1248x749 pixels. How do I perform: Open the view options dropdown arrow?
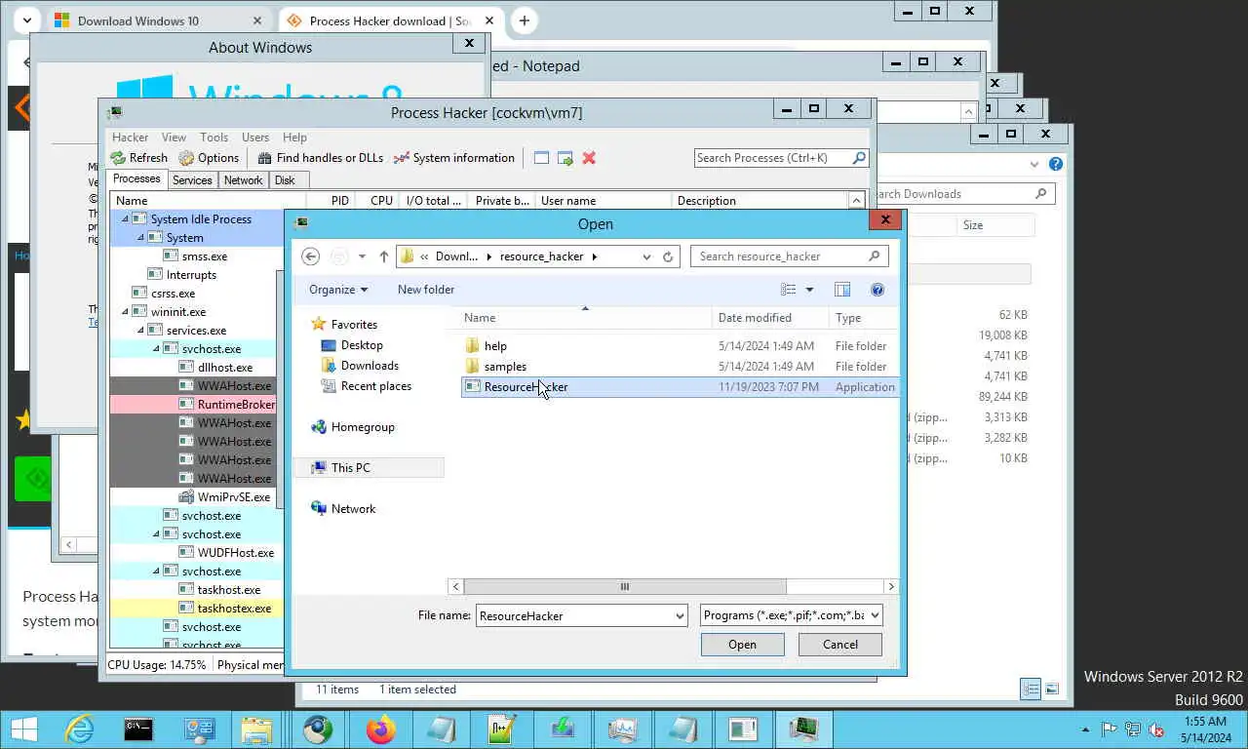(809, 290)
